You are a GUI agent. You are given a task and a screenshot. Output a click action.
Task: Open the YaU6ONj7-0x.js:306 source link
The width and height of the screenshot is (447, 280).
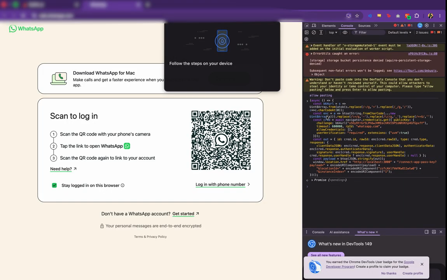(422, 45)
